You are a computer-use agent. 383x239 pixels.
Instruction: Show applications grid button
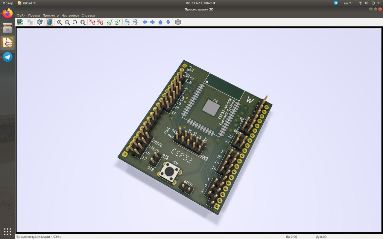point(7,231)
